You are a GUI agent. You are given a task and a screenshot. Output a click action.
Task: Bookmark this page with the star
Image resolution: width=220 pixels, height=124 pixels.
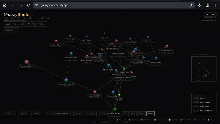point(191,5)
